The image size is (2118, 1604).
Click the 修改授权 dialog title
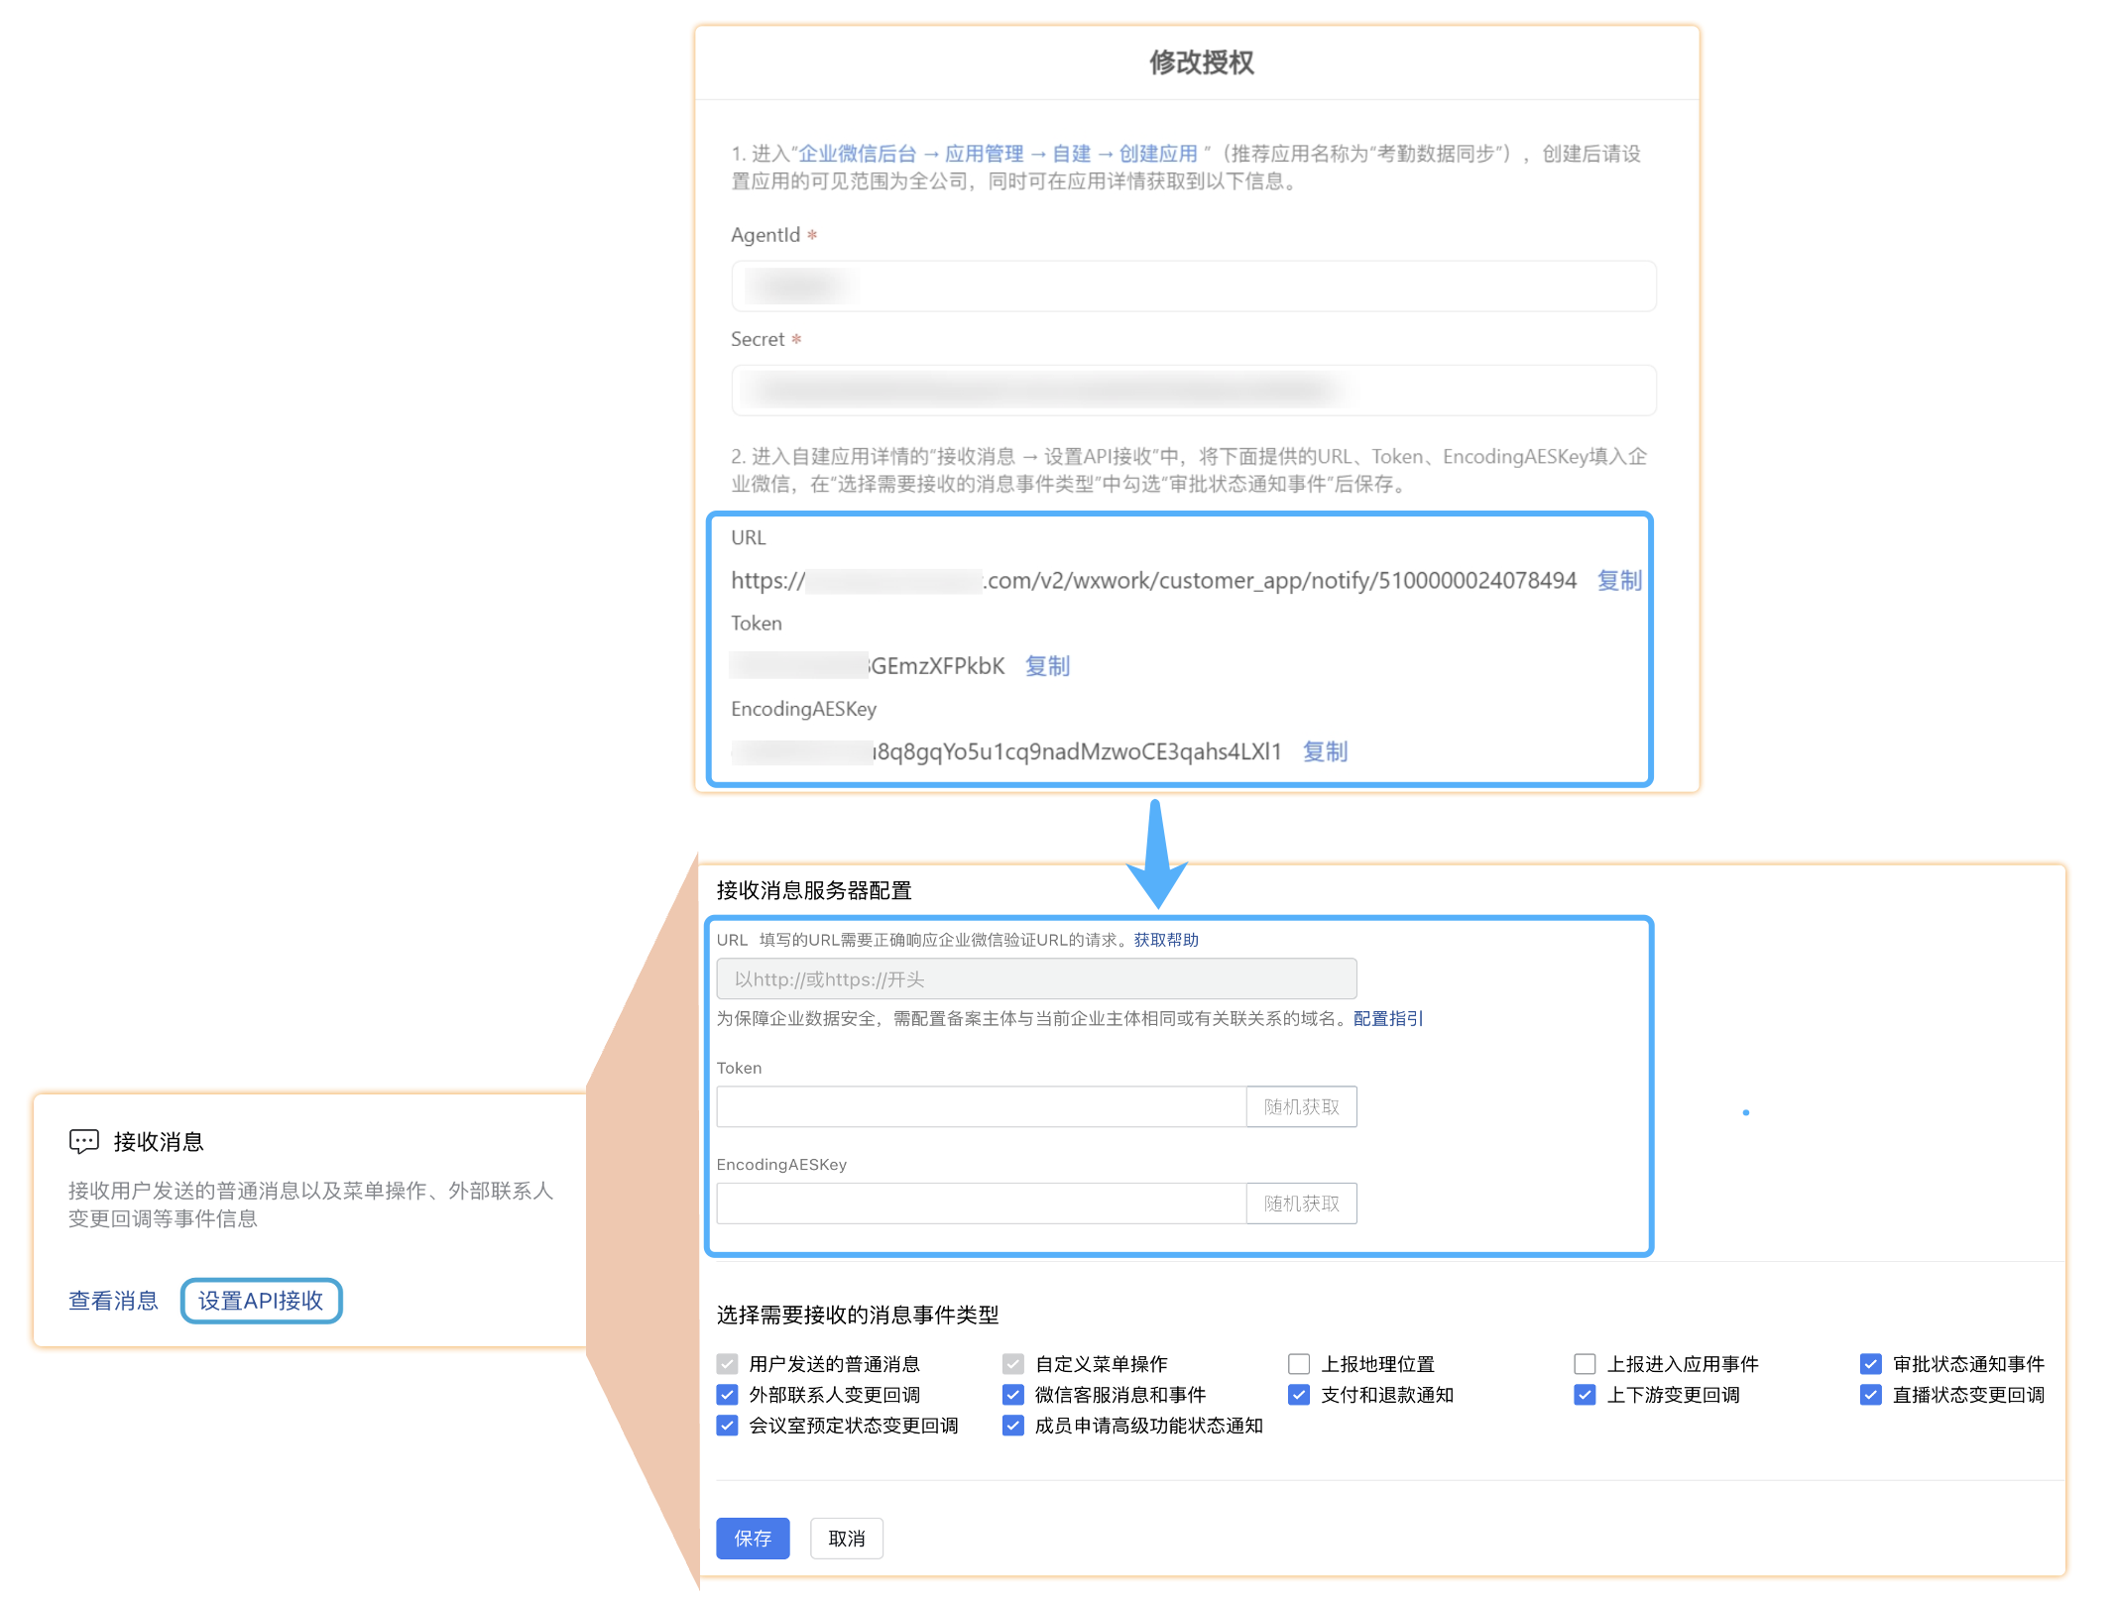coord(1201,62)
